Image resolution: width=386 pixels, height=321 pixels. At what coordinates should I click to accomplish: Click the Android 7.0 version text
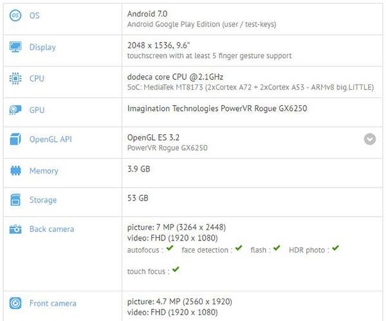click(147, 11)
